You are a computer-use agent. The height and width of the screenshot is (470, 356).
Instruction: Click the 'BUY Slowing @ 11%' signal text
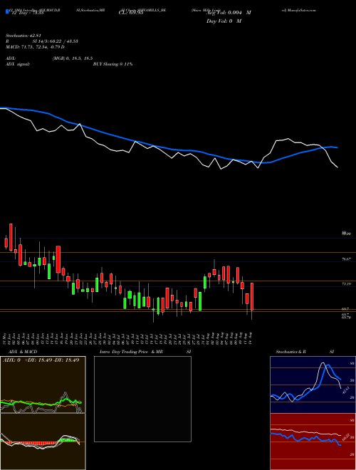click(x=113, y=64)
